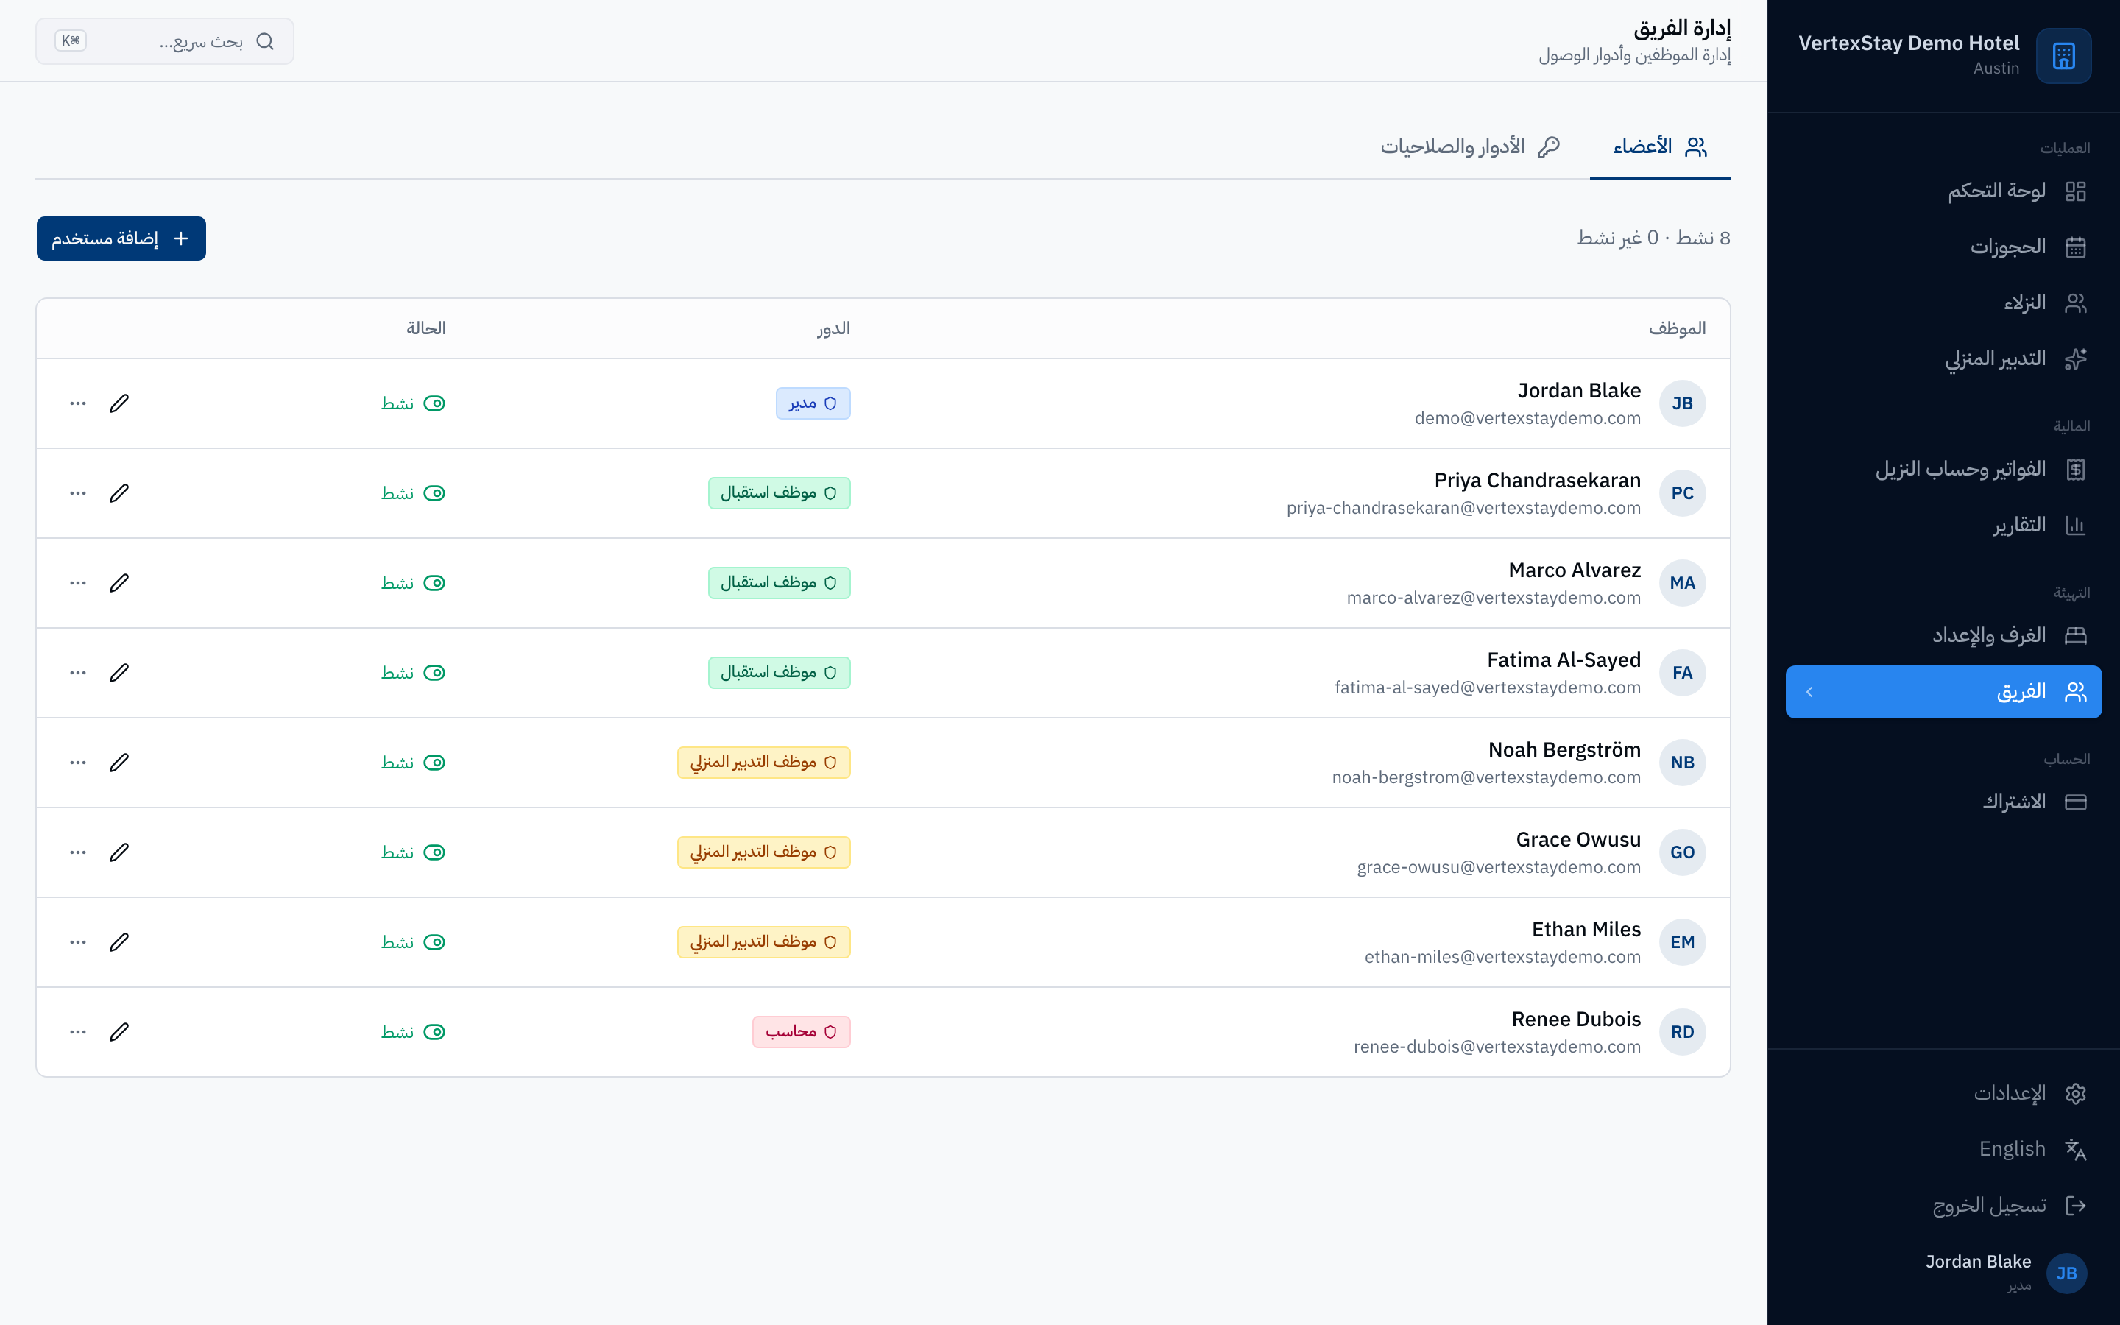The width and height of the screenshot is (2120, 1325).
Task: Toggle status eye for Priya Chandrasekaran
Action: tap(434, 493)
